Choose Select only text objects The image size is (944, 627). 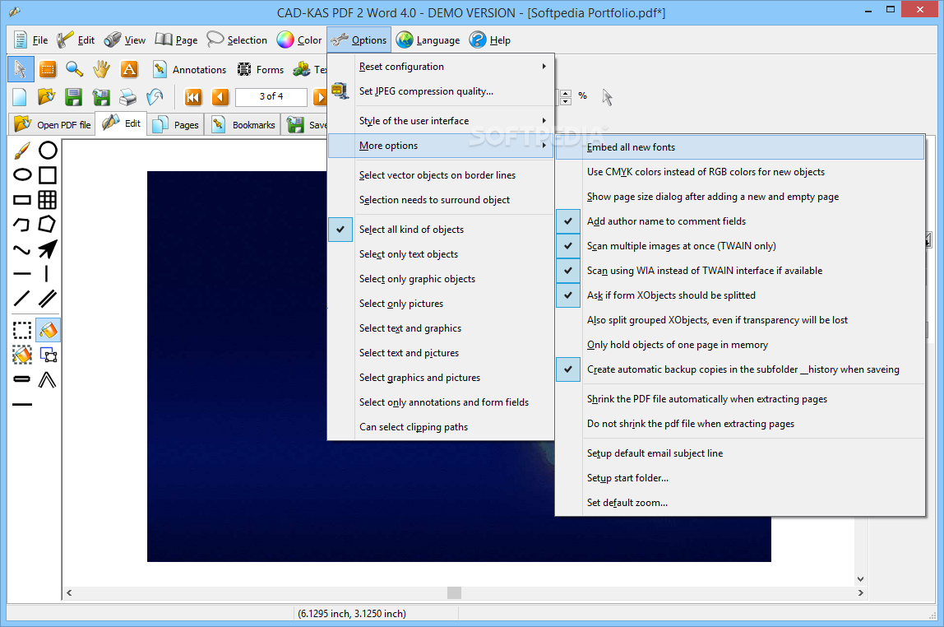[x=441, y=254]
